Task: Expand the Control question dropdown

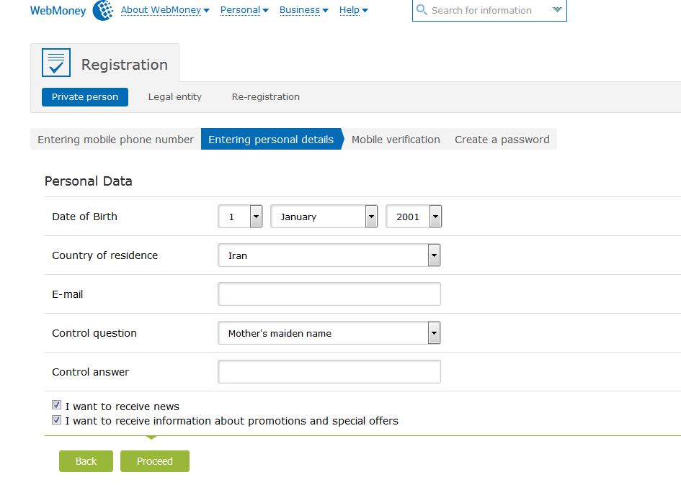Action: click(x=433, y=333)
